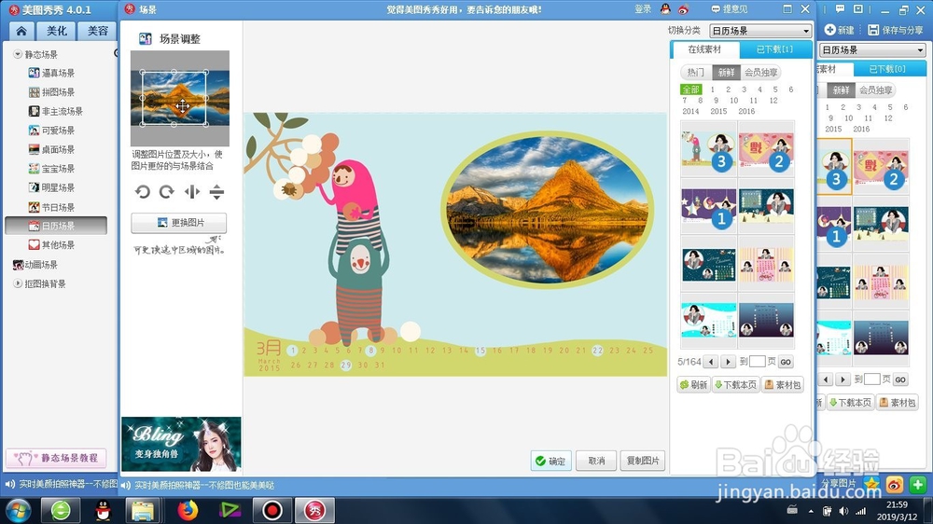The height and width of the screenshot is (524, 933).
Task: Click the image preview move handle
Action: pos(182,106)
